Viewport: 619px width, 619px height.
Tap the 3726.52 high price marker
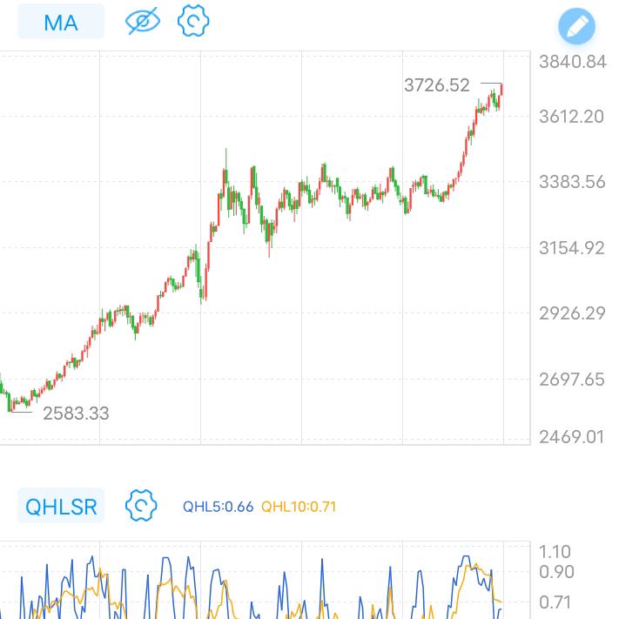437,85
